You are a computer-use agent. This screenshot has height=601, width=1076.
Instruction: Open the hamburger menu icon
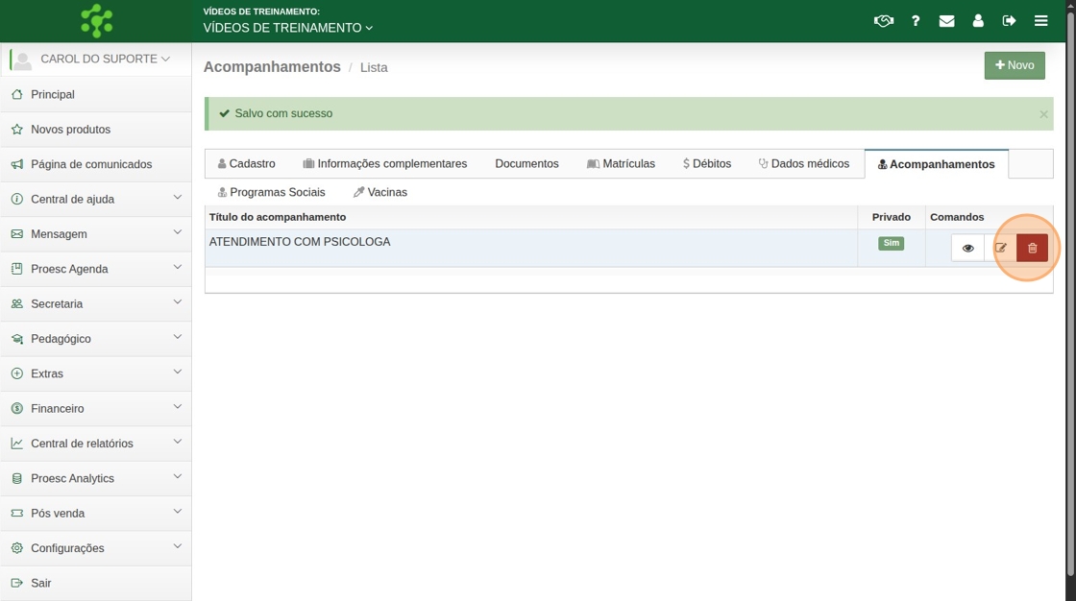pos(1041,20)
